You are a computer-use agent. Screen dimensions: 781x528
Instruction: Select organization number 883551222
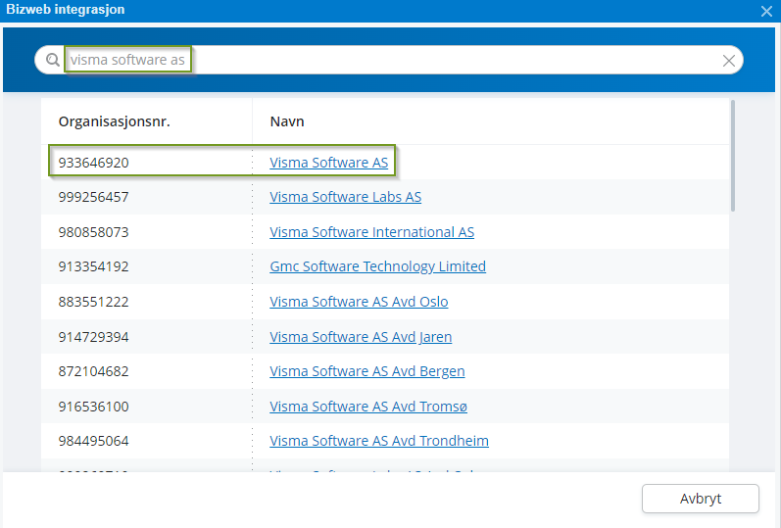[x=94, y=302]
